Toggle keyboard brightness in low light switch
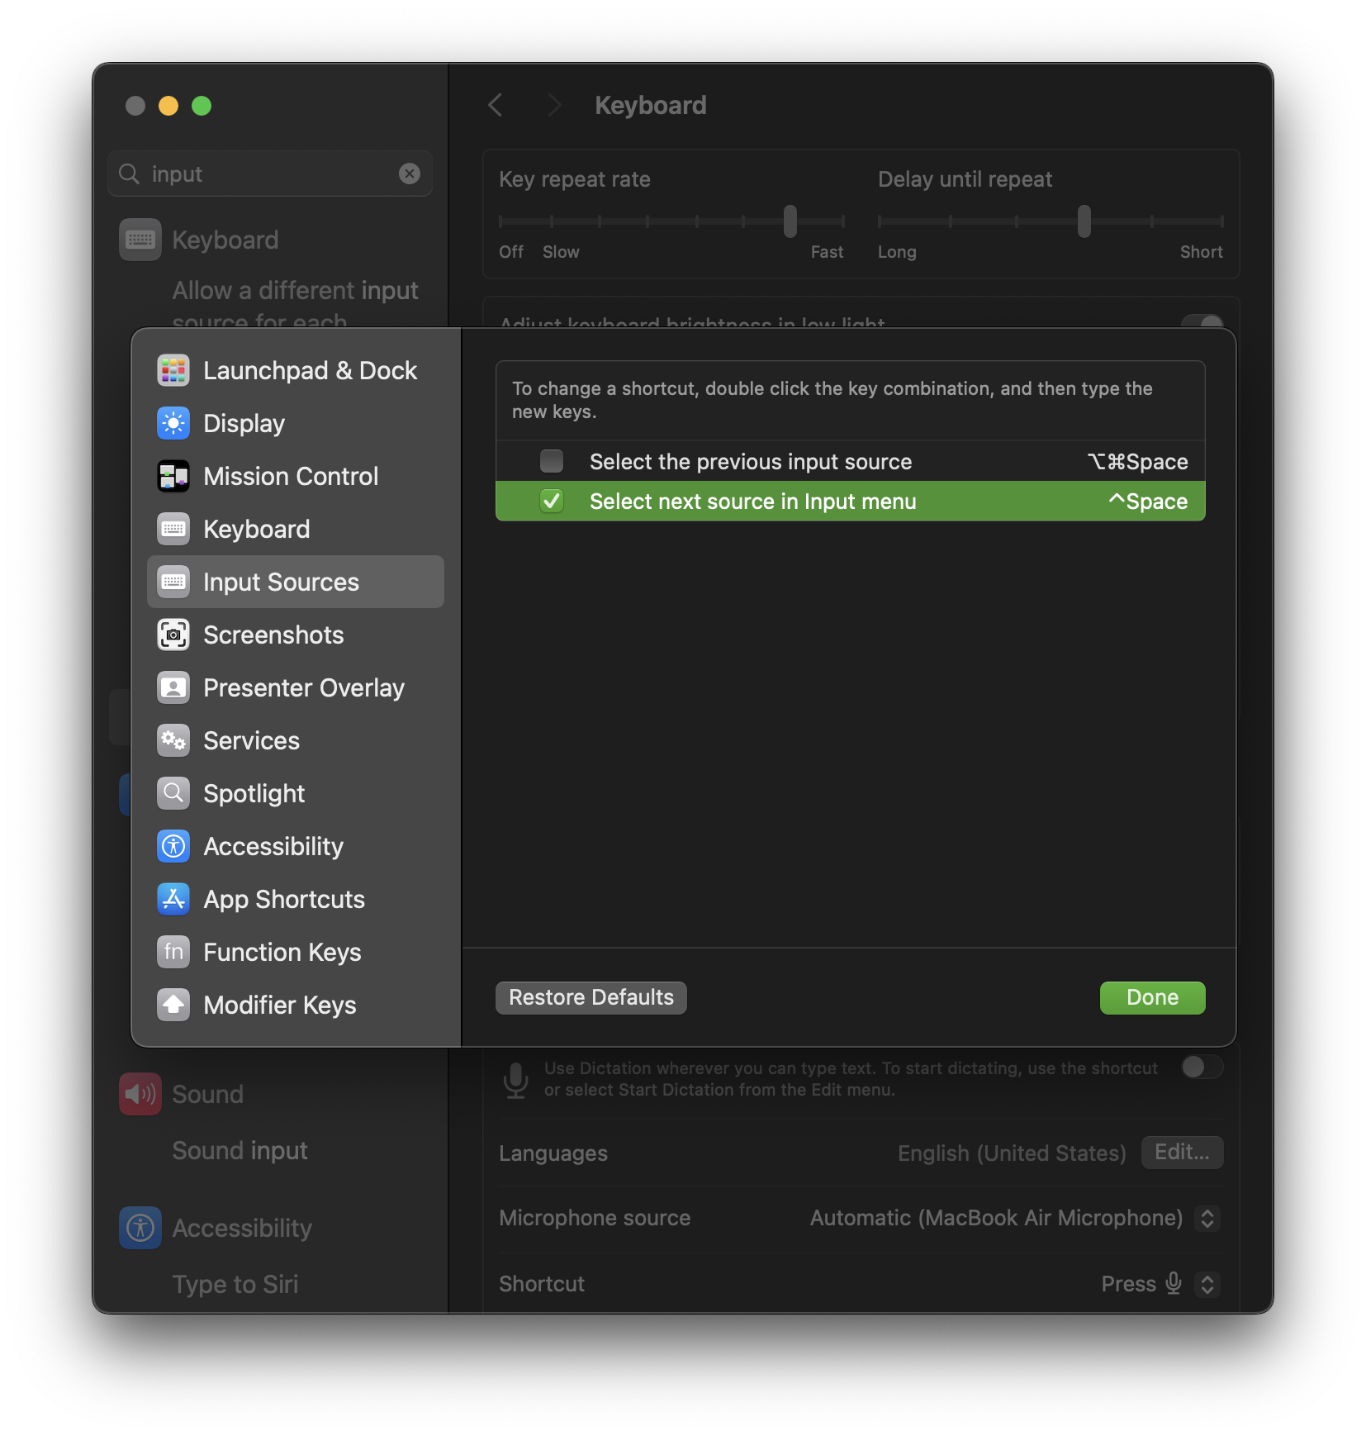This screenshot has width=1366, height=1436. pos(1202,321)
